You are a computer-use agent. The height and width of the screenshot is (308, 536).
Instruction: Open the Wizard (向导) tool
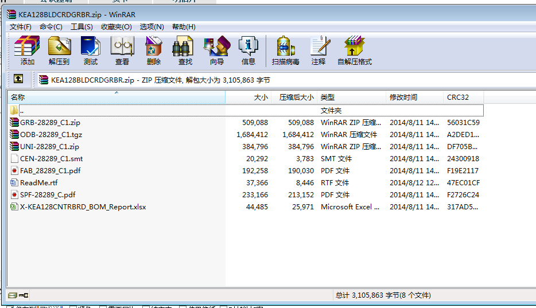point(217,50)
